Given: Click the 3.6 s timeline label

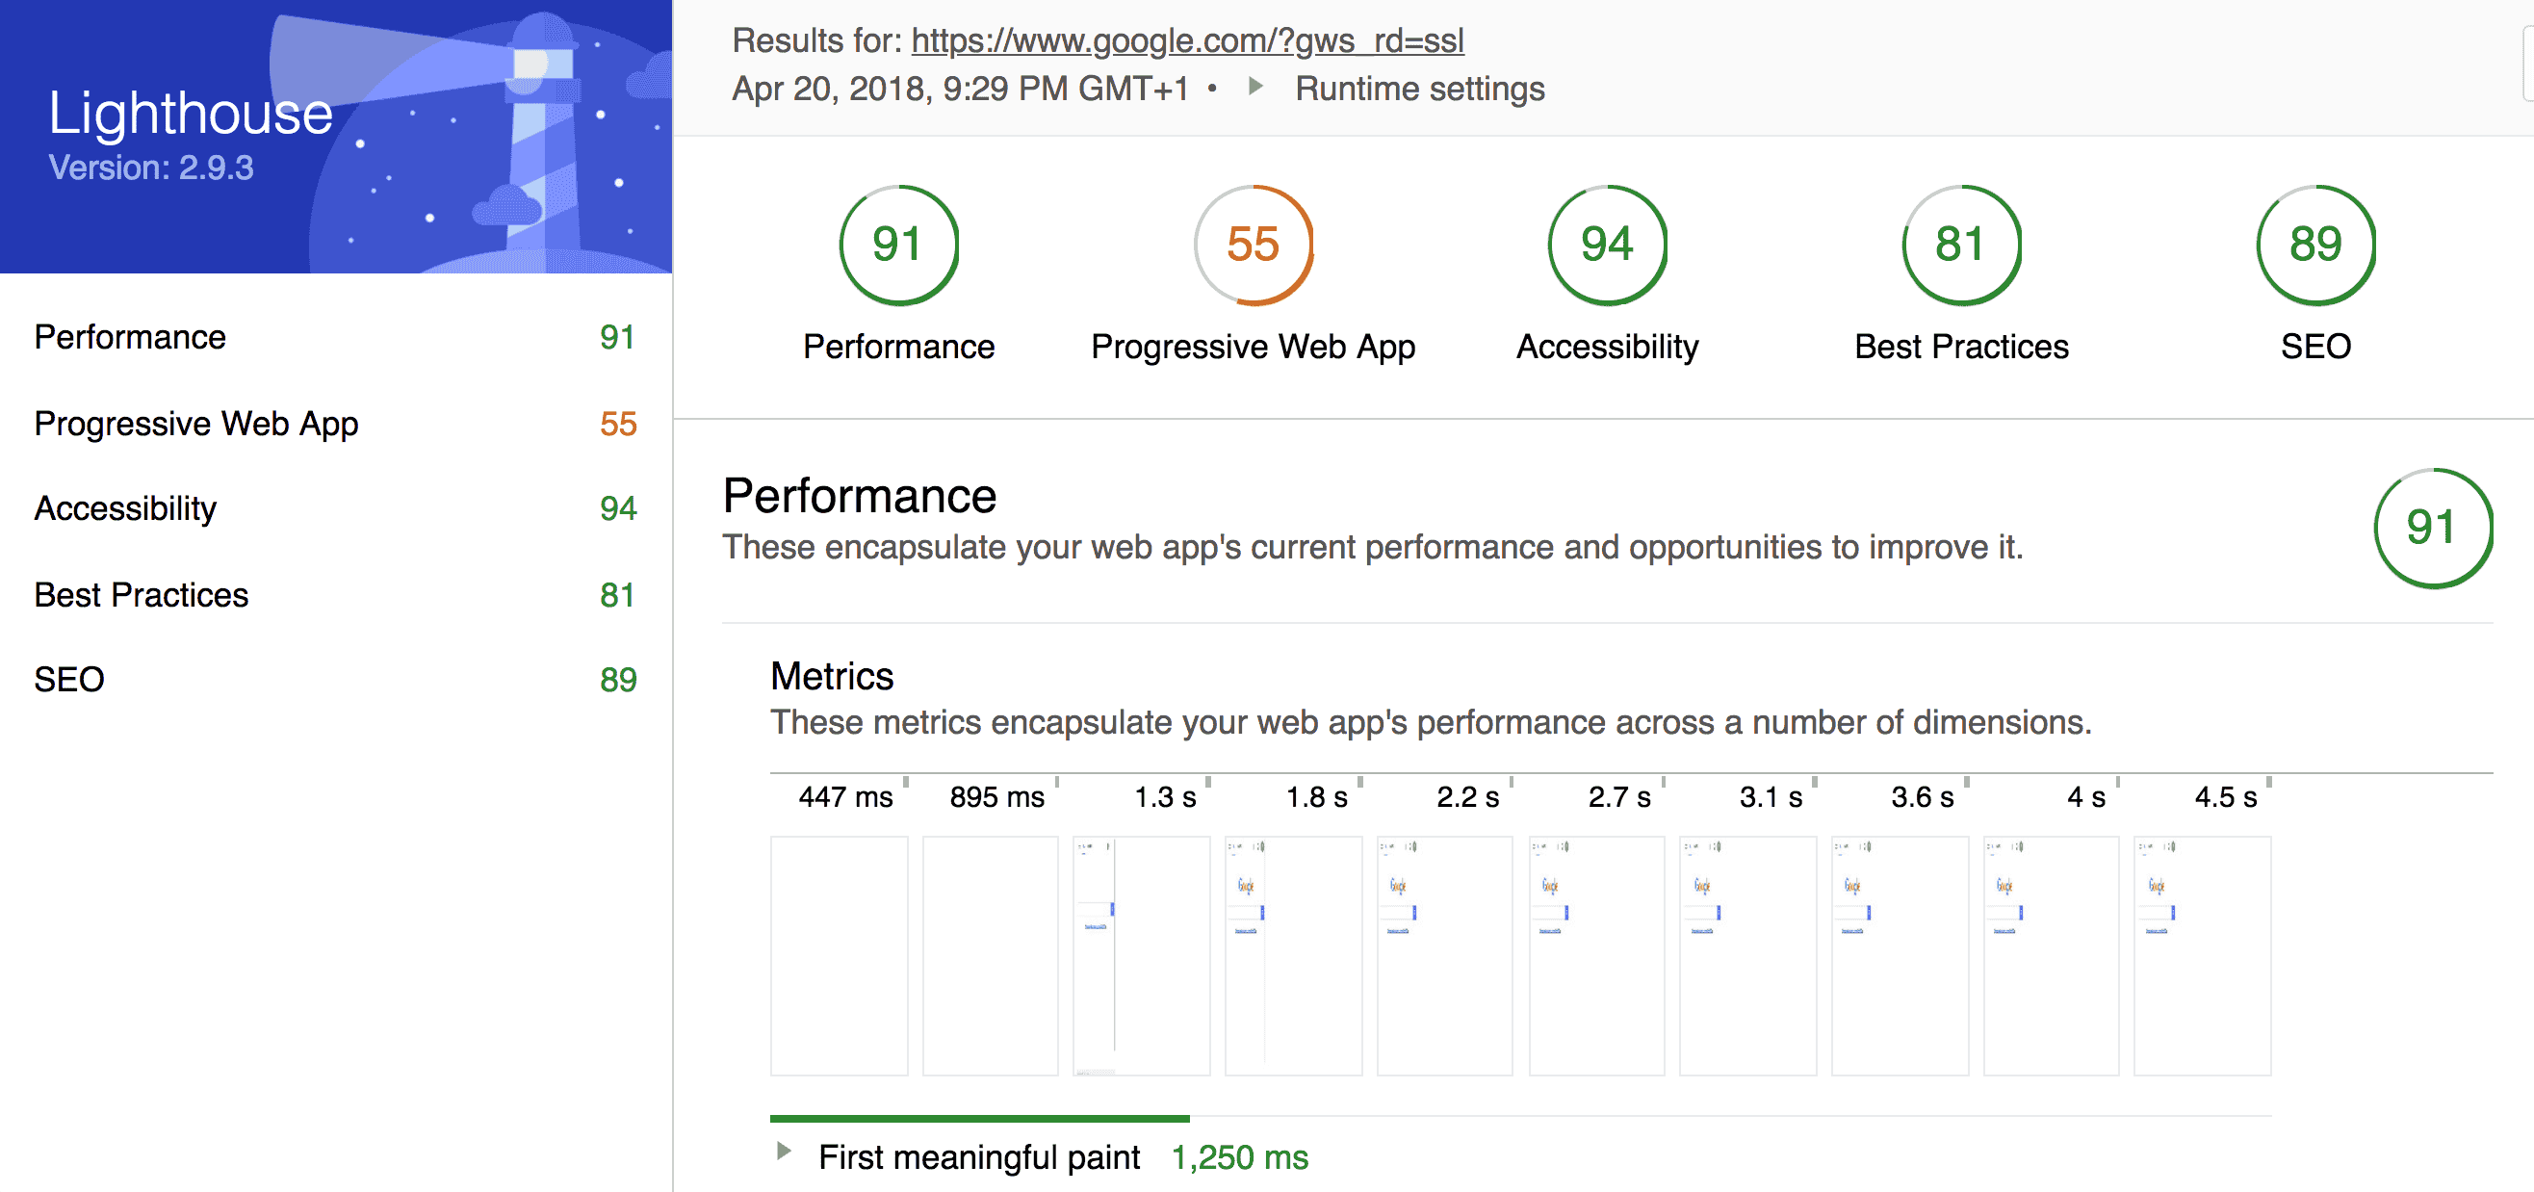Looking at the screenshot, I should click(x=1922, y=796).
